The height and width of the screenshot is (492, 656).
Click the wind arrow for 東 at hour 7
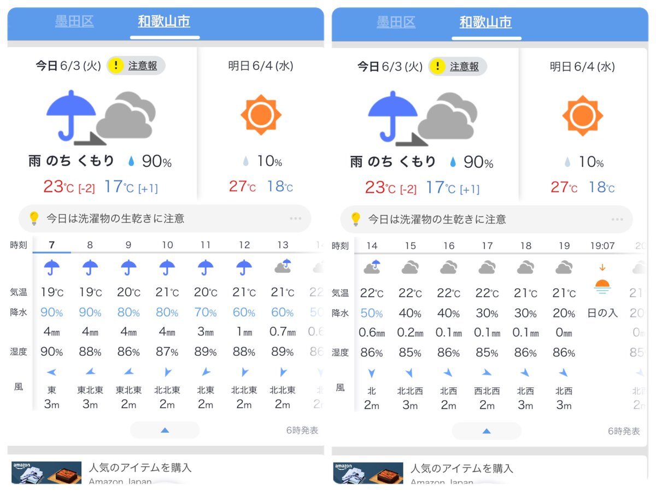click(52, 372)
